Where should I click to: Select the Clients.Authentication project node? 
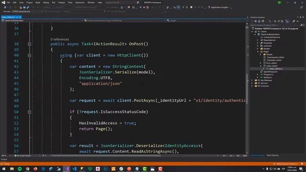point(270,34)
